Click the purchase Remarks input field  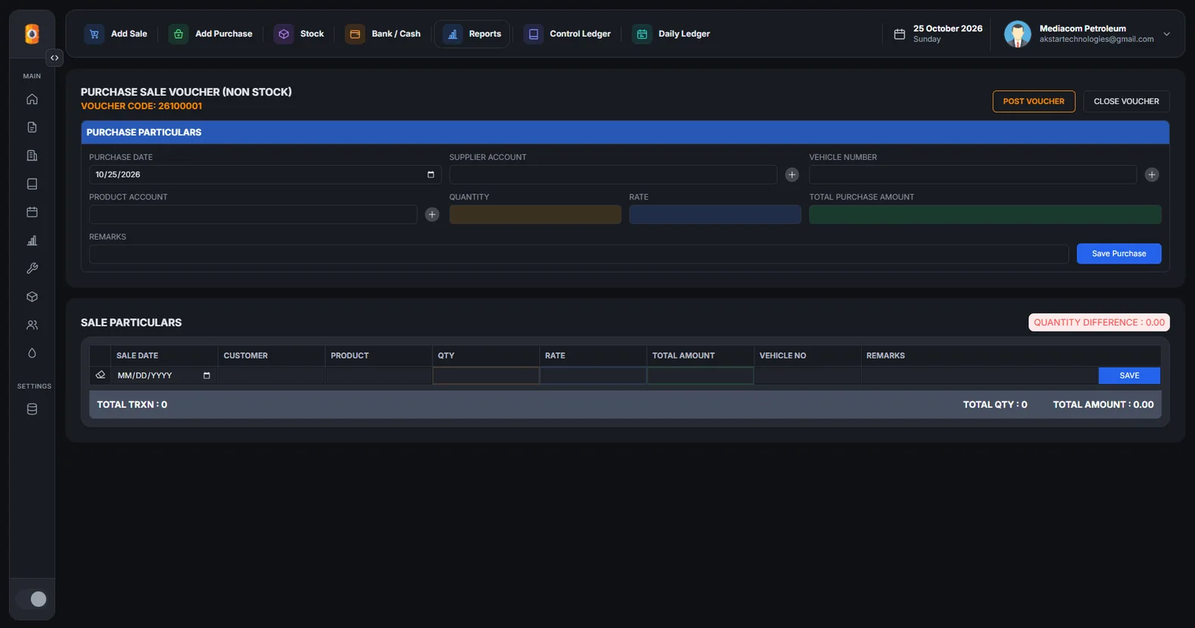click(579, 254)
